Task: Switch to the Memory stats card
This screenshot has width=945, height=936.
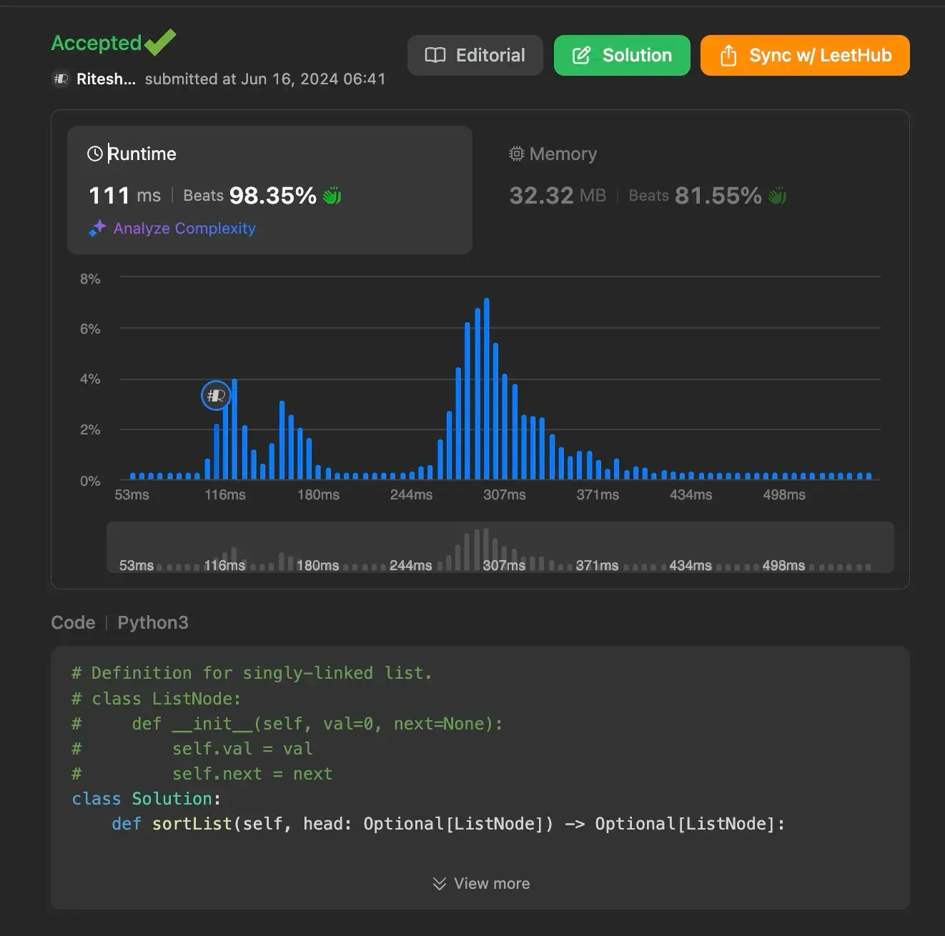Action: [690, 190]
